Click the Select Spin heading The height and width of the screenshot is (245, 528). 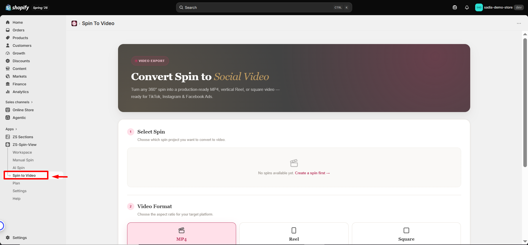151,132
